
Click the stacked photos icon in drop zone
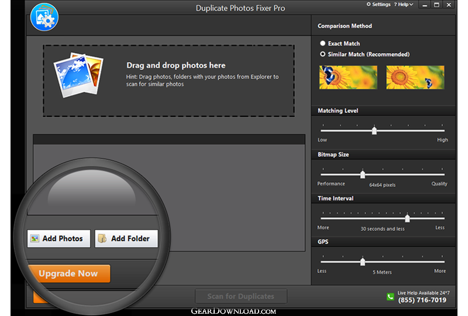(78, 75)
